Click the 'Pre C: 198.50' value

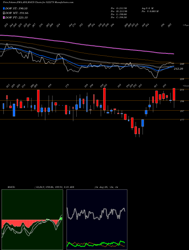[x=119, y=17]
